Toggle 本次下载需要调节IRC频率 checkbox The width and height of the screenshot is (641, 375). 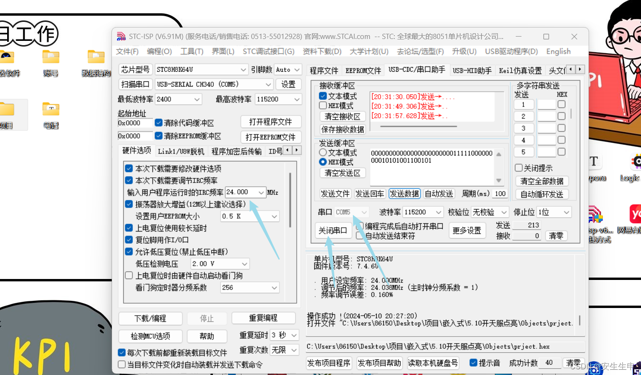129,181
